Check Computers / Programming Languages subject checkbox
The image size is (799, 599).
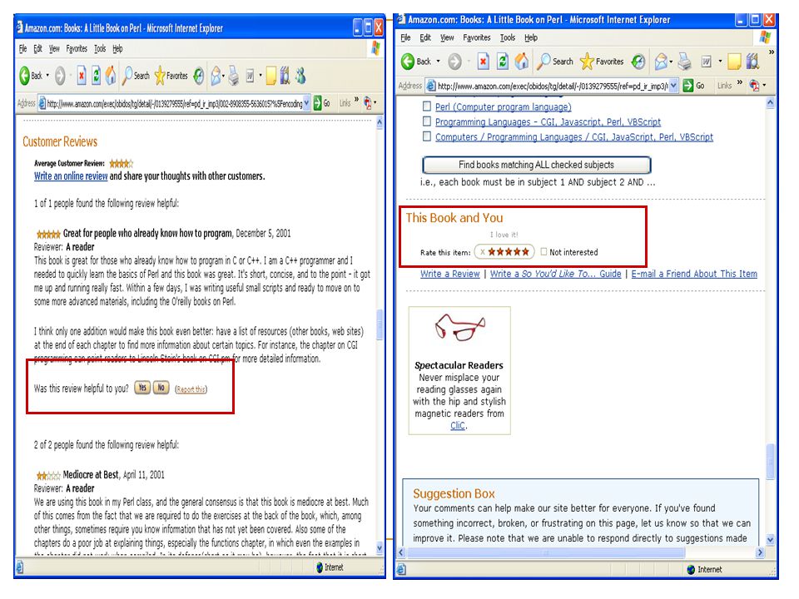(426, 136)
